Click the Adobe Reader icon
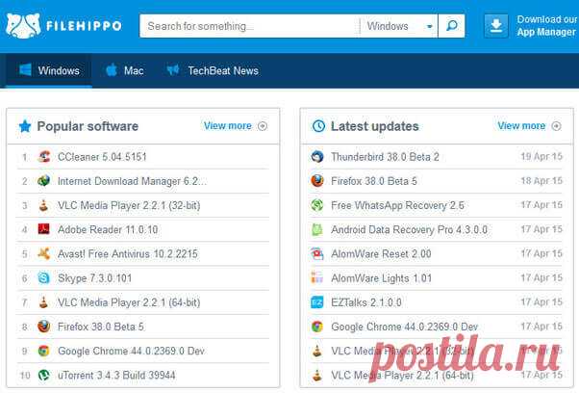Screen dimensions: 579x393 coord(44,229)
